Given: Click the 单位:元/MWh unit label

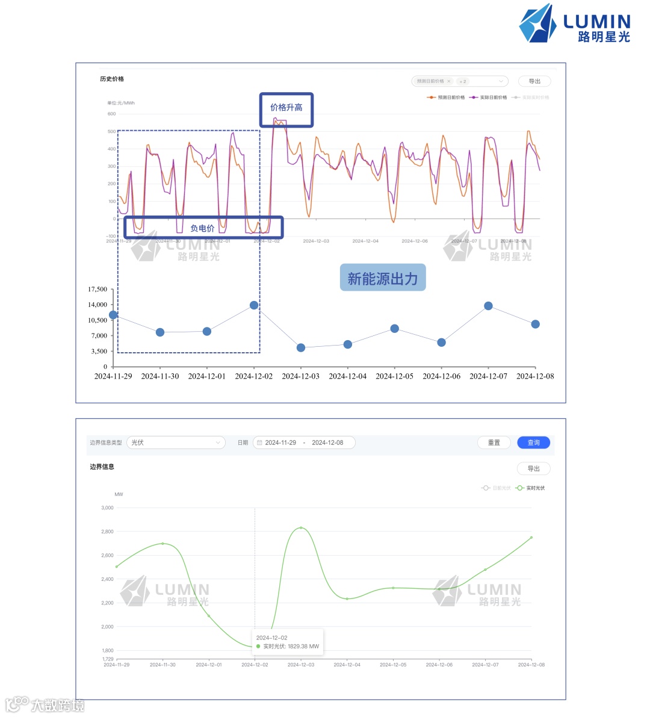Looking at the screenshot, I should coord(121,103).
